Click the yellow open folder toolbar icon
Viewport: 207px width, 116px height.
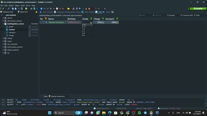point(68,9)
